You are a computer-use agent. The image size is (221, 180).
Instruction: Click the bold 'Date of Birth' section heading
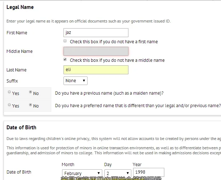21,127
